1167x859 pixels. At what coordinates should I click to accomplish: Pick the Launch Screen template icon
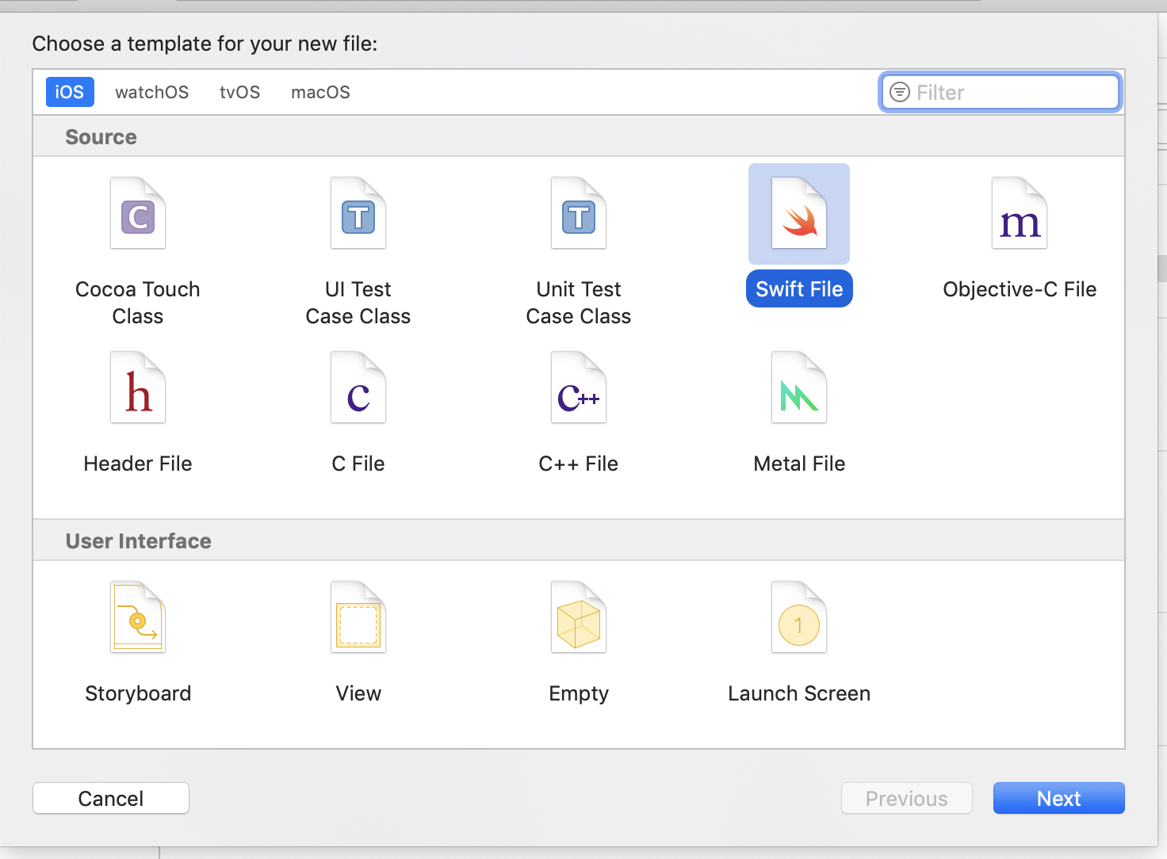coord(799,618)
